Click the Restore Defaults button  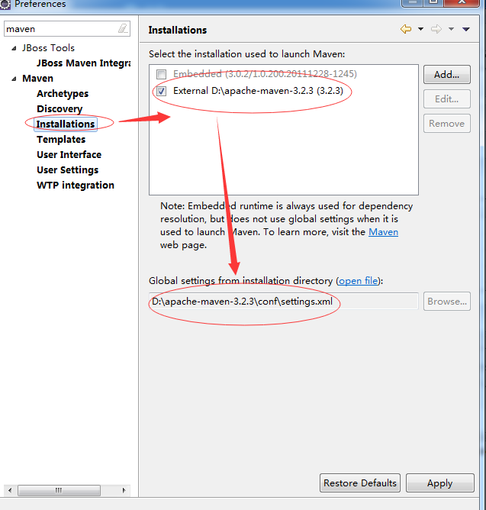click(360, 483)
